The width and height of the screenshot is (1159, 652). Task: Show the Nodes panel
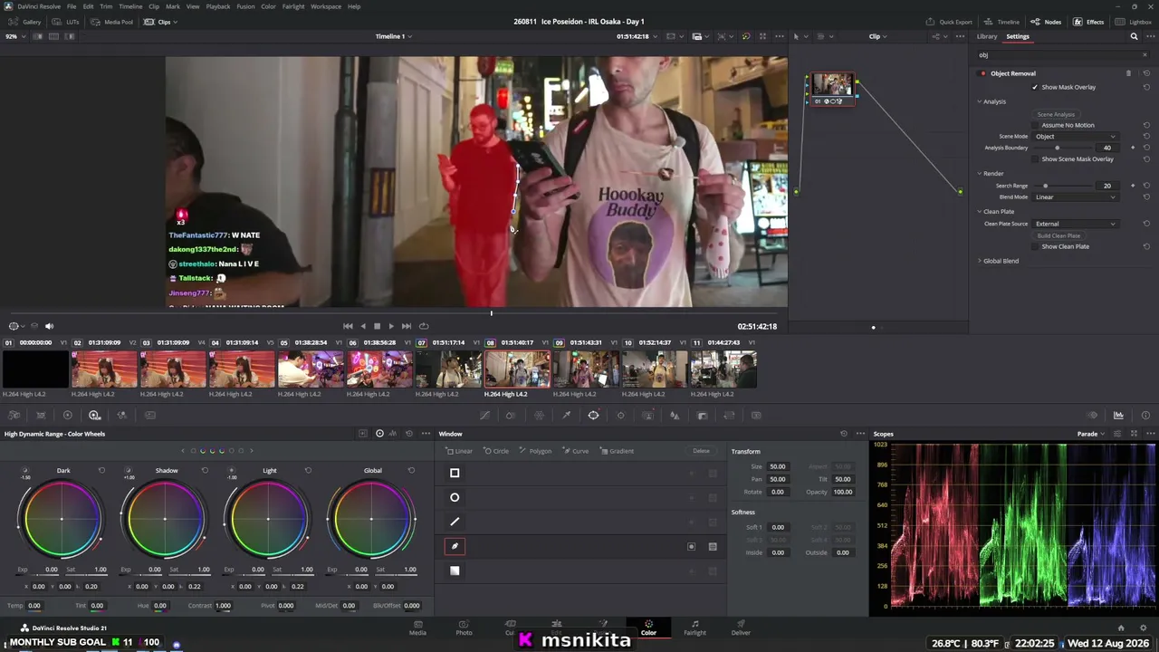click(x=1046, y=22)
